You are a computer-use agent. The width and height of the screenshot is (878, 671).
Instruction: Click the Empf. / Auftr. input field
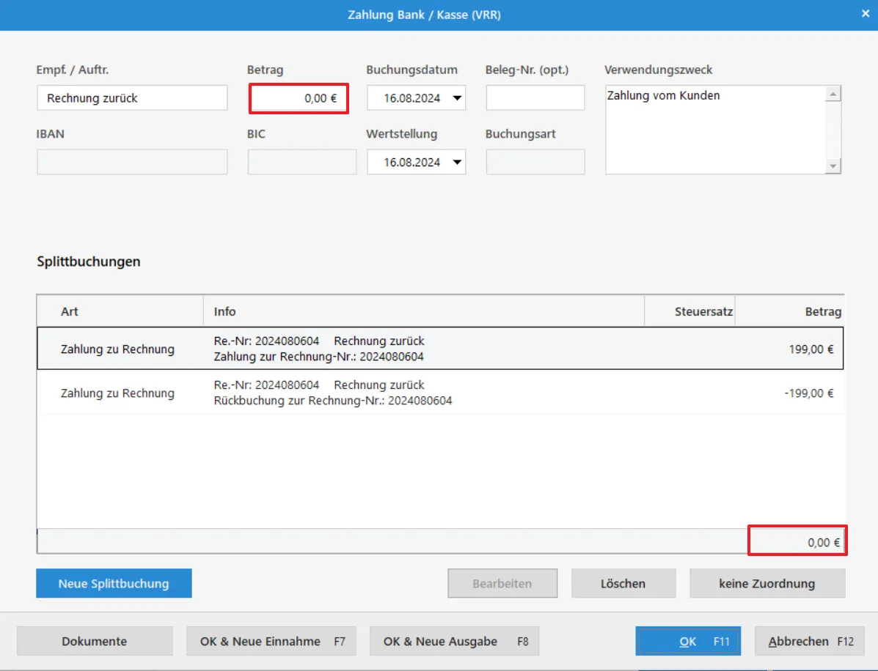(x=132, y=98)
